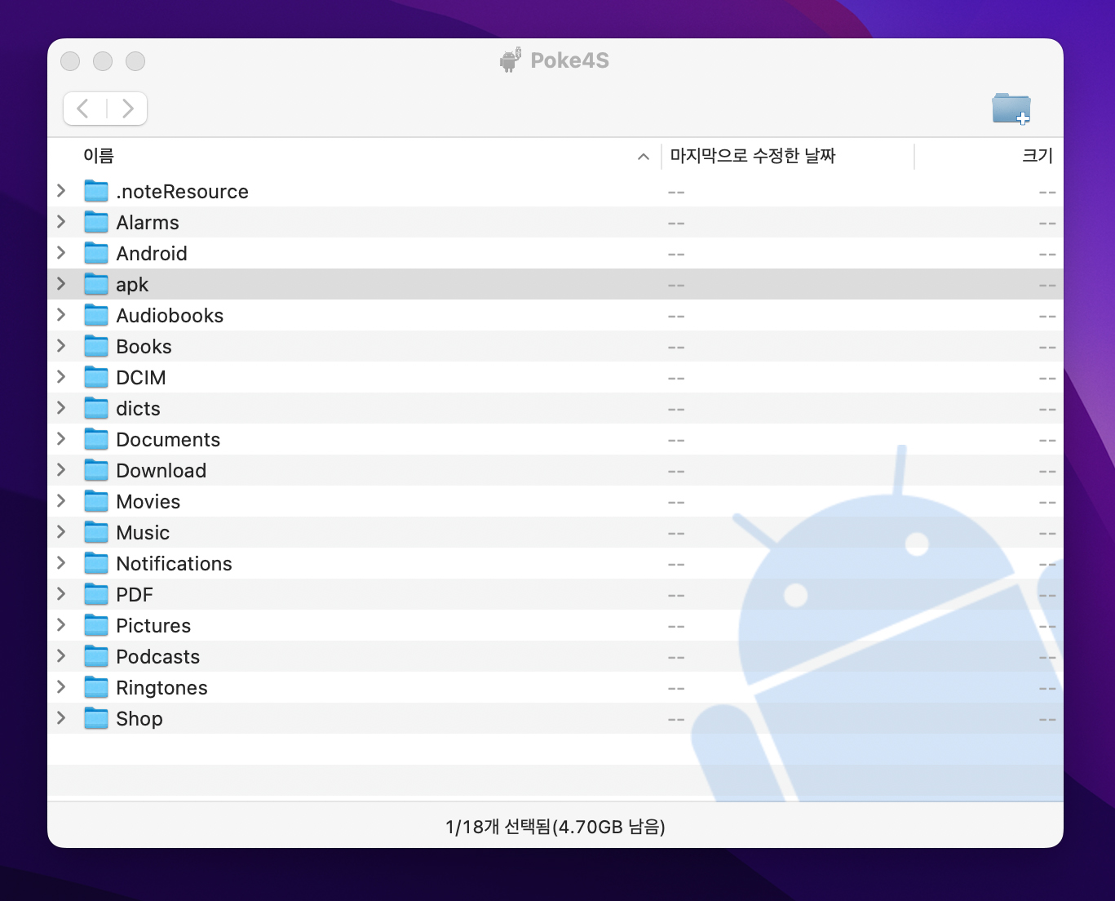
Task: Expand the Books folder chevron
Action: tap(61, 345)
